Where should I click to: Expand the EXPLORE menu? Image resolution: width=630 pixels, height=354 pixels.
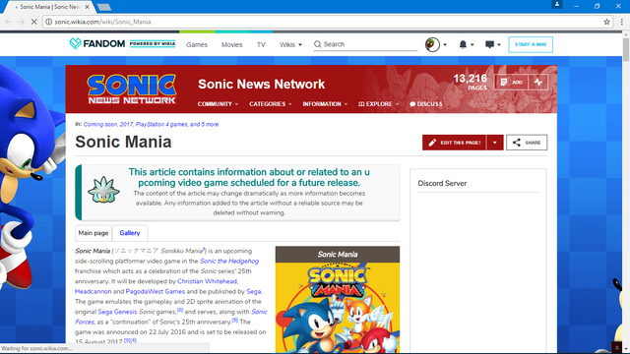click(378, 104)
